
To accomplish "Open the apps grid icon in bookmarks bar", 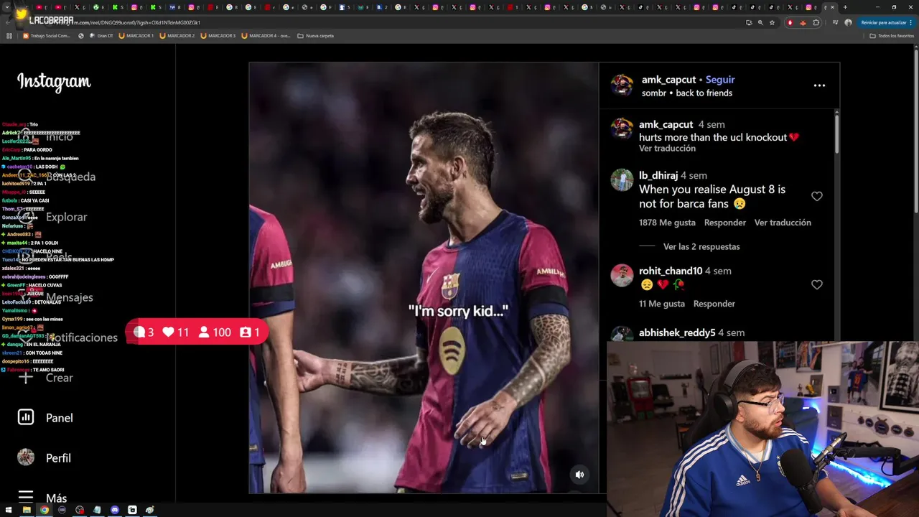I will (9, 35).
